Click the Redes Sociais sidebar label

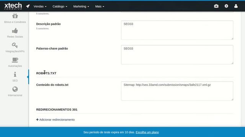[x=15, y=37]
